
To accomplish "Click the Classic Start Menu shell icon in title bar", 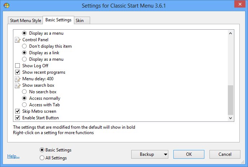I will tap(6, 5).
